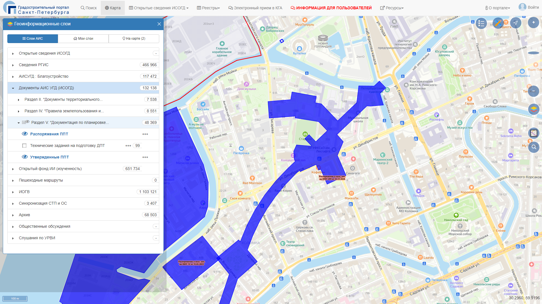Toggle visibility of Утвержденные ППТ layer
This screenshot has height=304, width=542.
point(25,157)
